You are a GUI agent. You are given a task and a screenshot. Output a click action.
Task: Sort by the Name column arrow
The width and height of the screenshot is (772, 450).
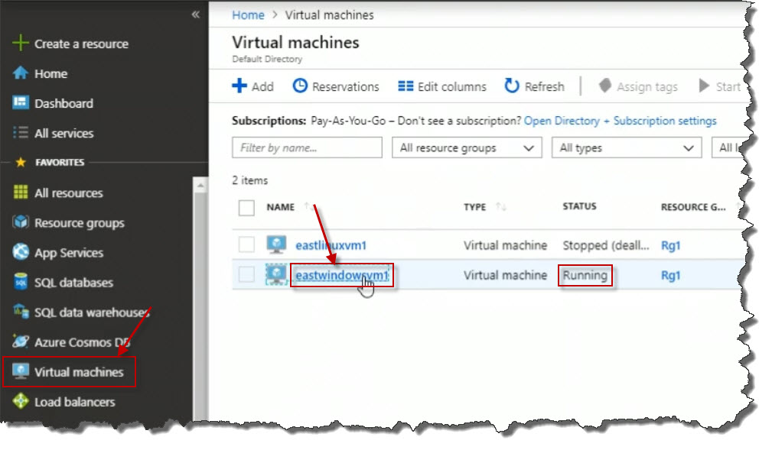pos(308,206)
